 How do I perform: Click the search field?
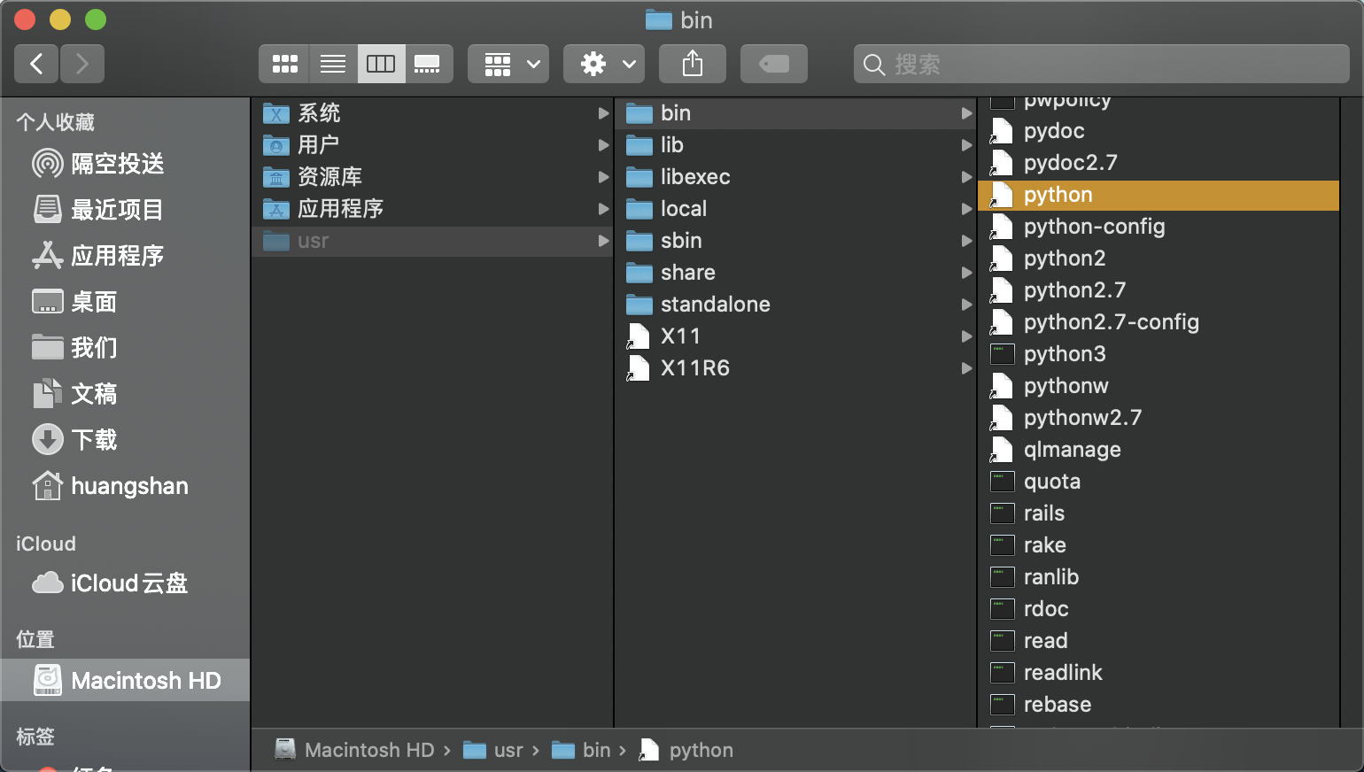[x=1101, y=63]
